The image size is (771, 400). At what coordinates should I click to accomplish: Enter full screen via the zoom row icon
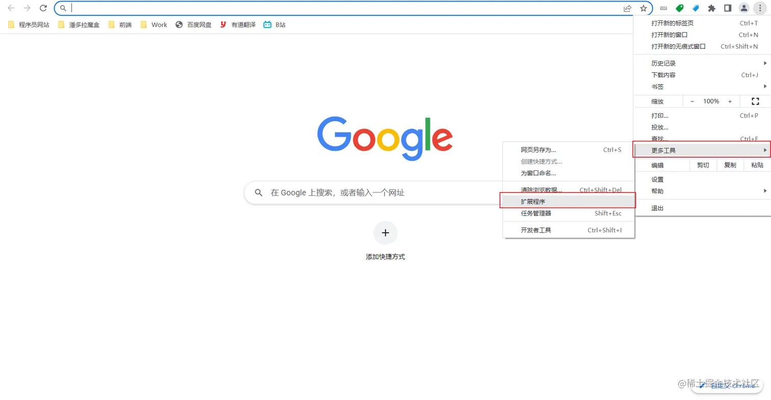point(755,102)
